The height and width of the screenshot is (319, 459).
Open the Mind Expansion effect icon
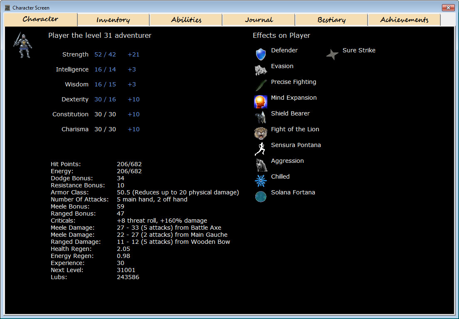[260, 101]
